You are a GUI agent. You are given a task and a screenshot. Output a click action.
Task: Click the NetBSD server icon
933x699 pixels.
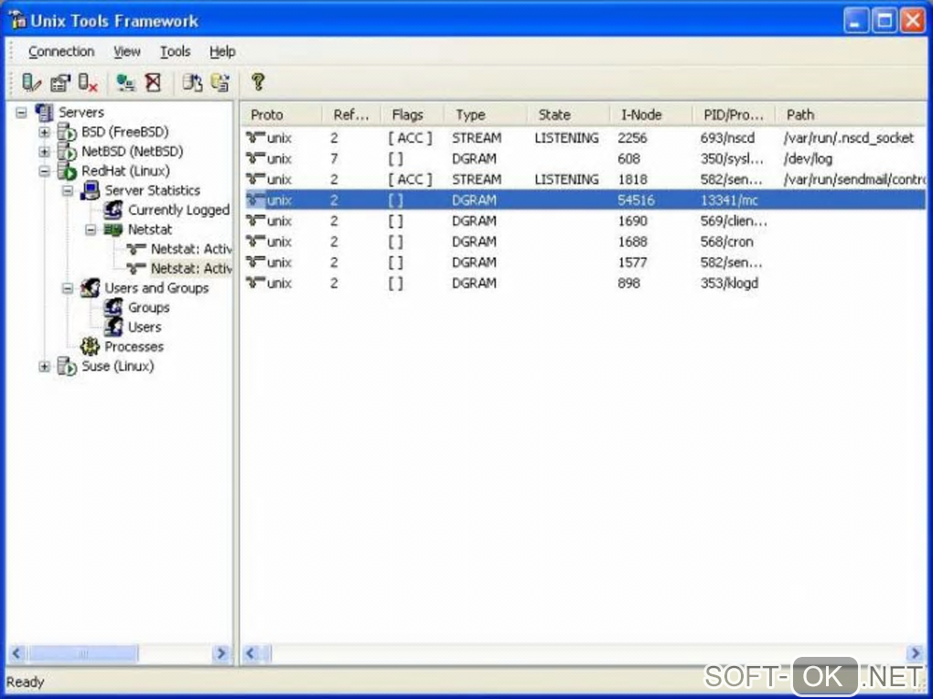click(67, 152)
